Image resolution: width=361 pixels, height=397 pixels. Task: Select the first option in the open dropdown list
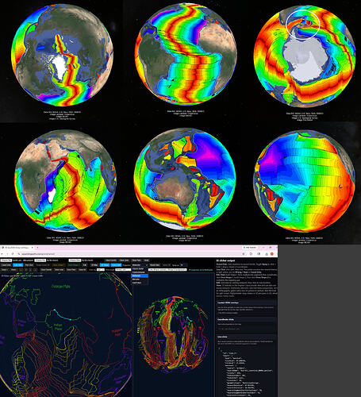pos(140,268)
